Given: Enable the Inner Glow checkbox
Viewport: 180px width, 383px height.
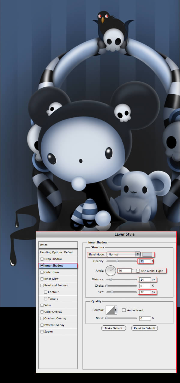Looking at the screenshot, I should point(42,279).
